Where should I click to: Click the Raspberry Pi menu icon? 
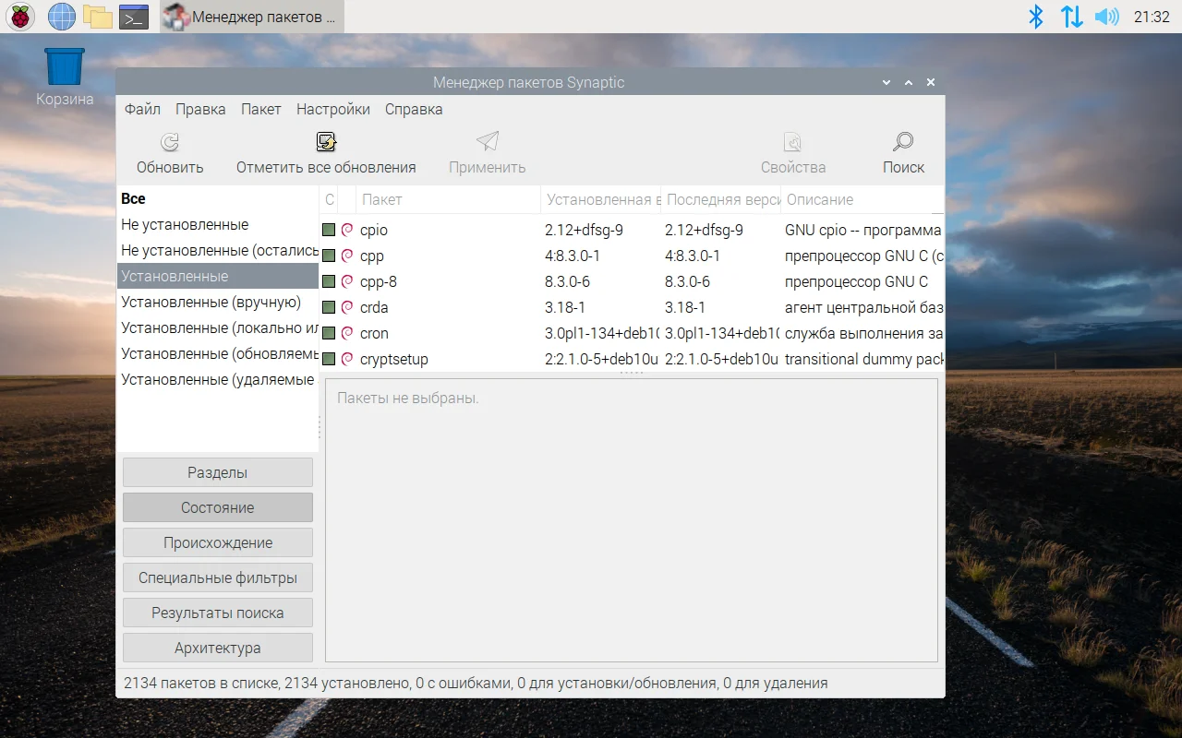(20, 17)
